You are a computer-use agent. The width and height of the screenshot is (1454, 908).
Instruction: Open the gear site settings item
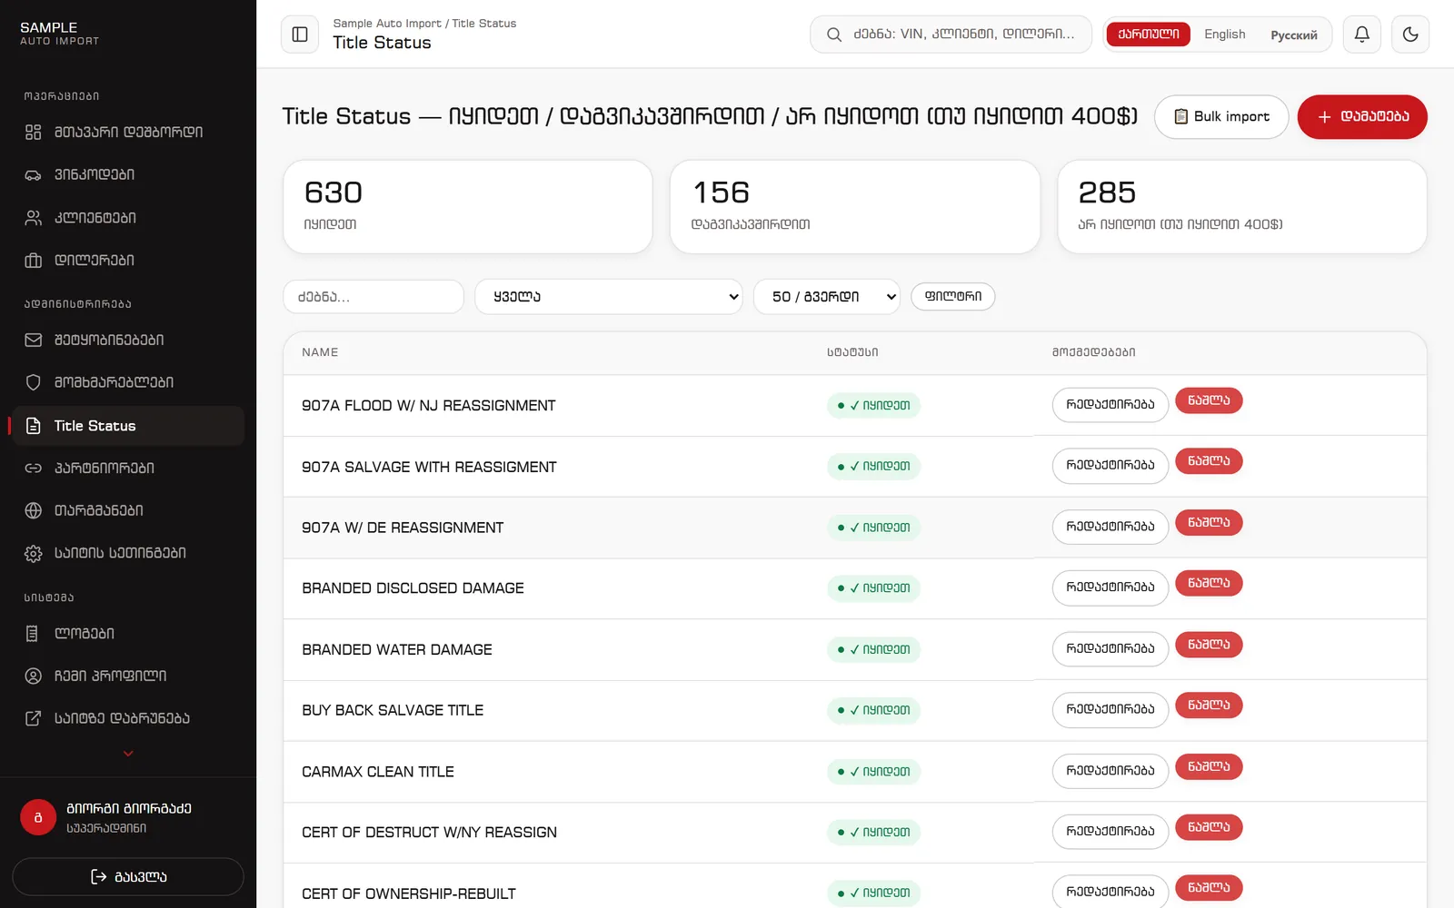[x=33, y=553]
